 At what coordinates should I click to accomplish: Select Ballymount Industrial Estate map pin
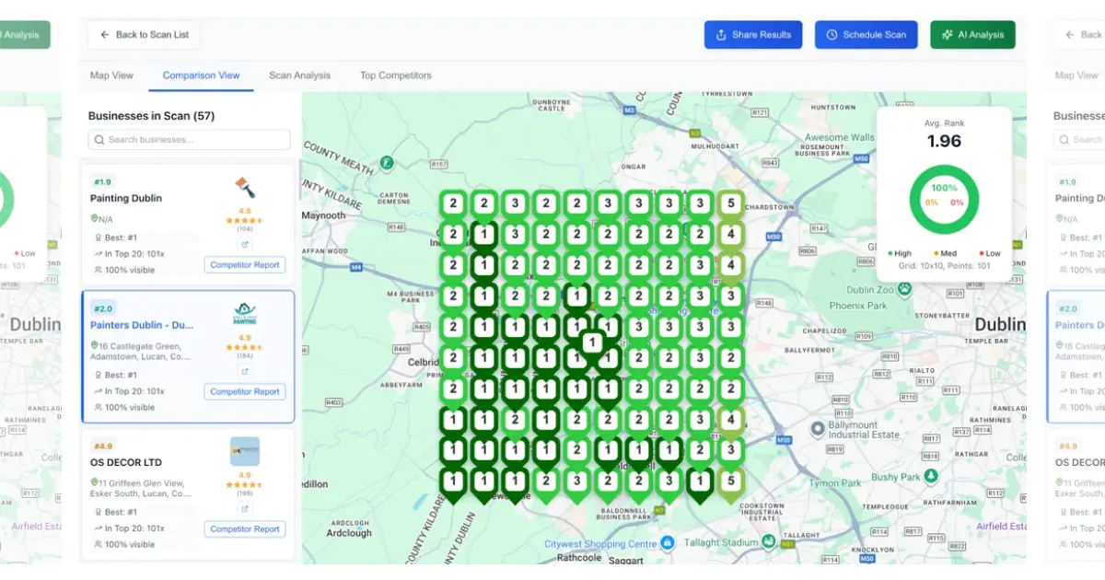click(817, 429)
